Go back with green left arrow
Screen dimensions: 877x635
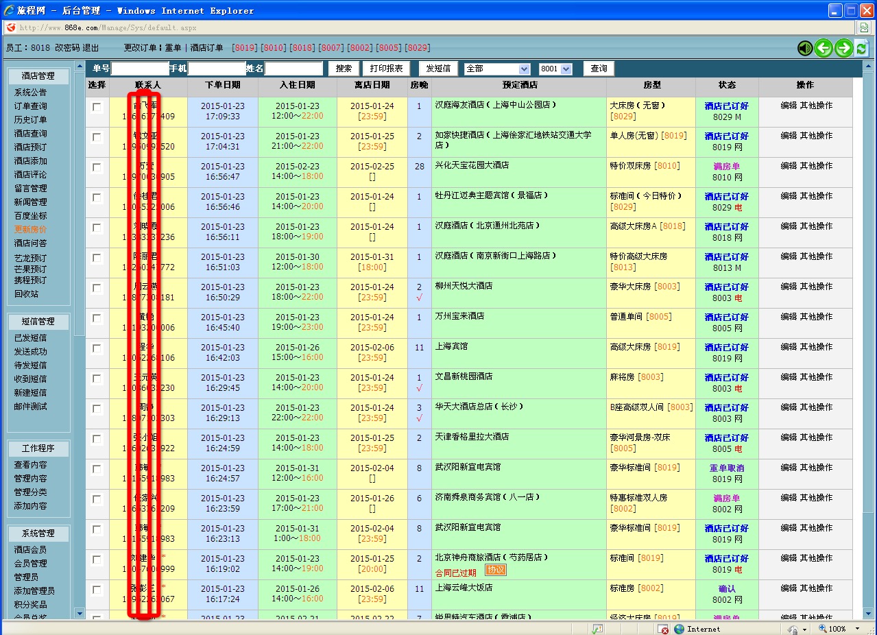[x=824, y=48]
